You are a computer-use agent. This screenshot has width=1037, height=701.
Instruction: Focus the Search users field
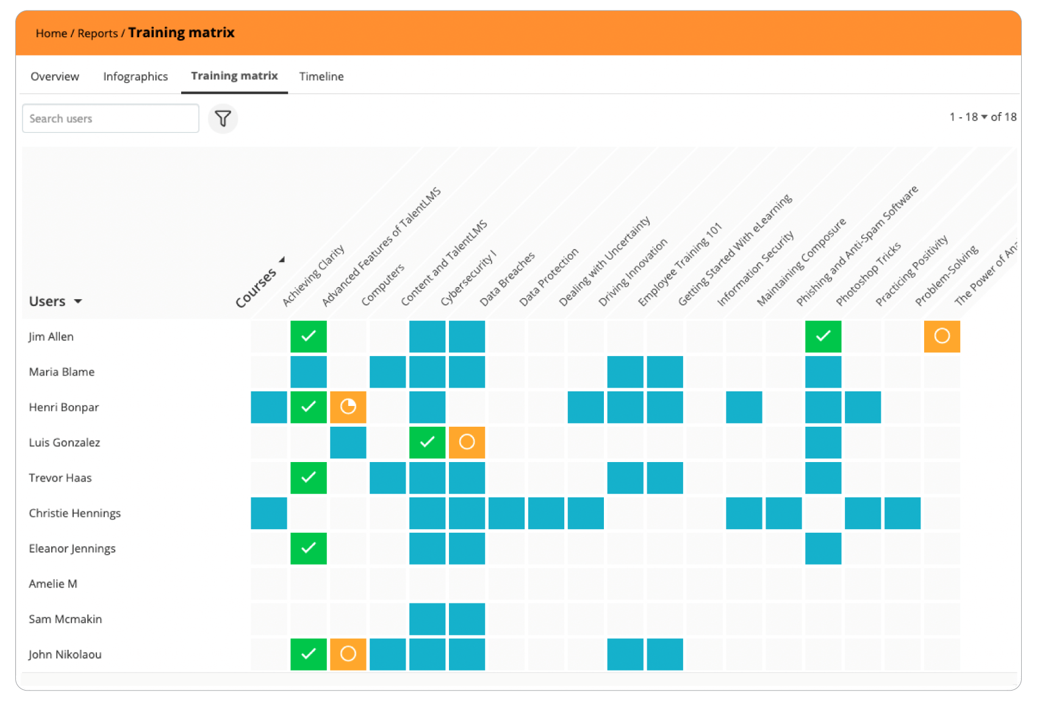point(110,118)
